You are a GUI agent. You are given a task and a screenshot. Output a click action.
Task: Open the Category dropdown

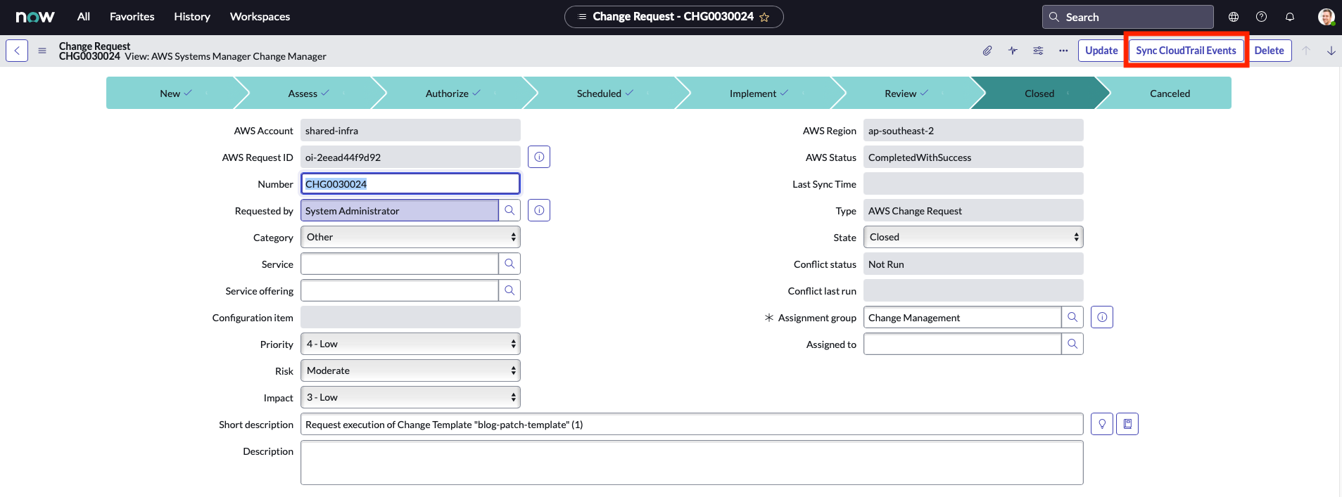pos(410,237)
